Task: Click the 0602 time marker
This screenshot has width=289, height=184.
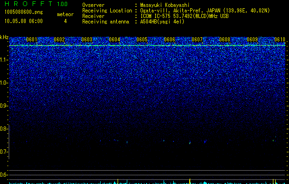Action: click(59, 40)
